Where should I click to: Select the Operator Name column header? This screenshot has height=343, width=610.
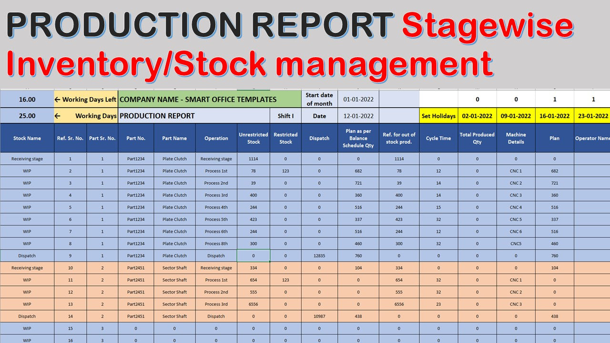(x=593, y=138)
